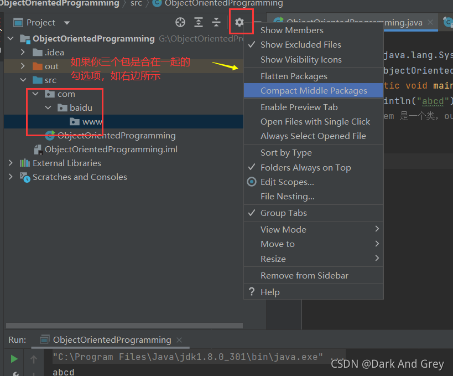Open File Nesting... dialog
This screenshot has width=453, height=376.
coord(314,197)
